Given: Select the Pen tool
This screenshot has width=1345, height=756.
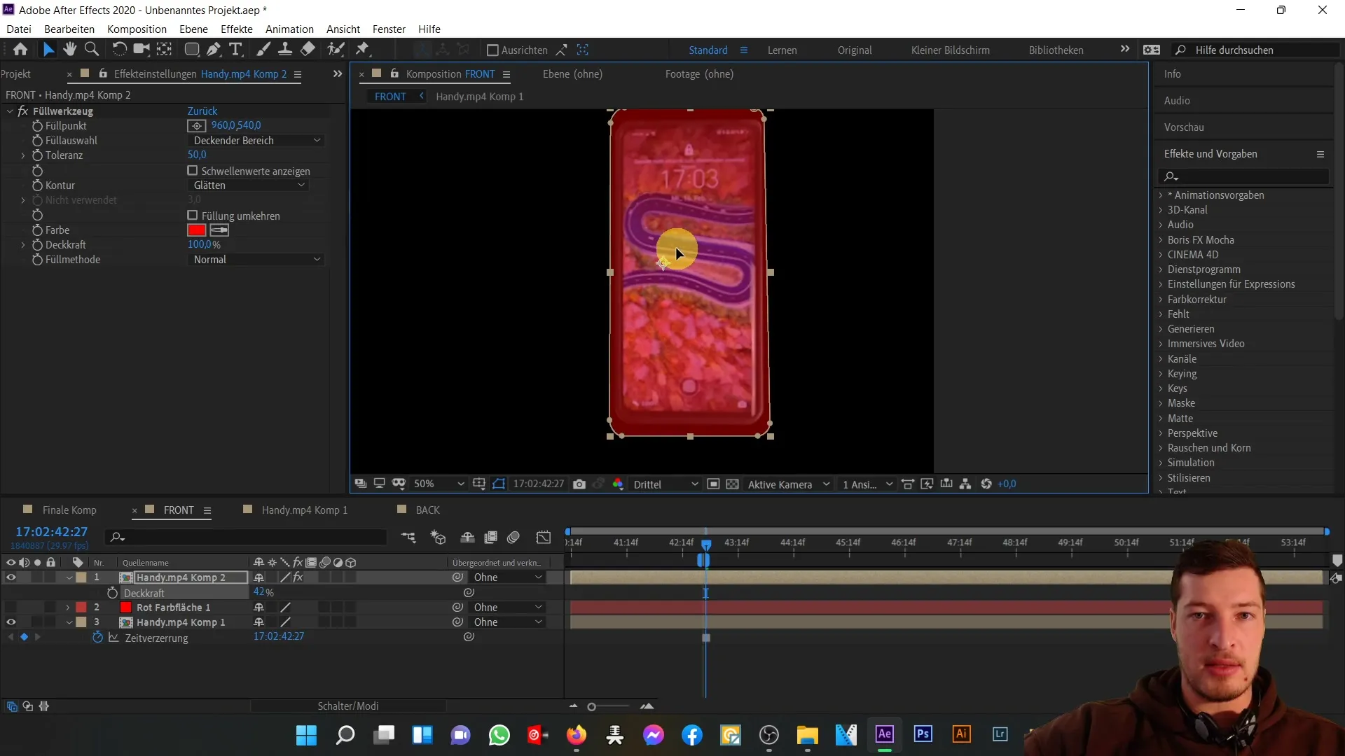Looking at the screenshot, I should [x=214, y=49].
